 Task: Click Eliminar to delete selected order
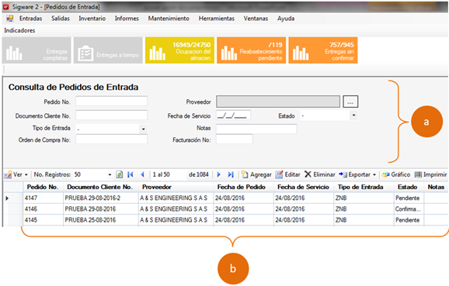[320, 174]
